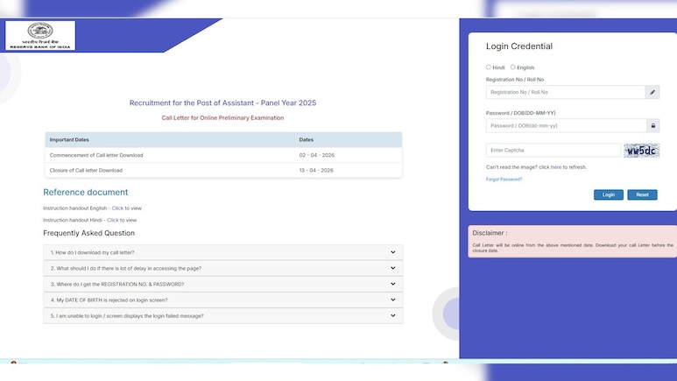677x381 pixels.
Task: Open the Forgot Password link
Action: [x=504, y=179]
